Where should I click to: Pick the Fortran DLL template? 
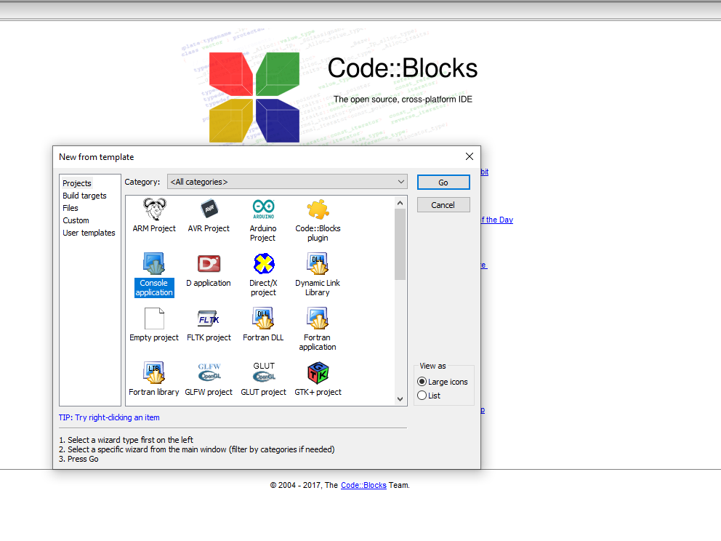click(x=263, y=324)
